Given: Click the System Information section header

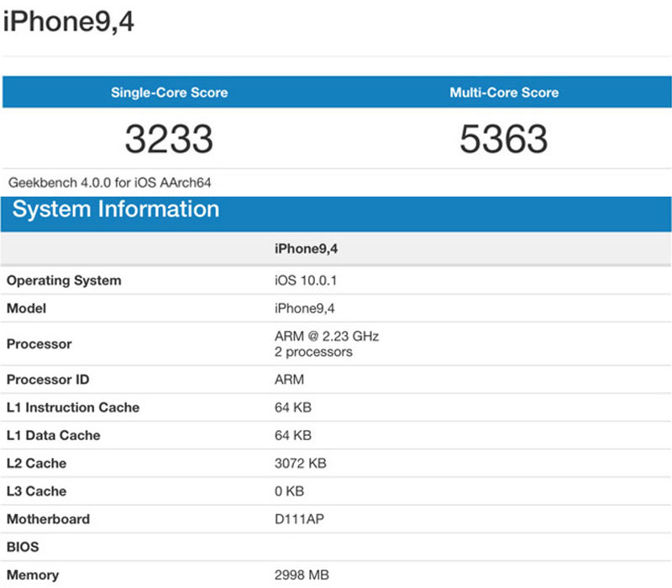Looking at the screenshot, I should 116,209.
